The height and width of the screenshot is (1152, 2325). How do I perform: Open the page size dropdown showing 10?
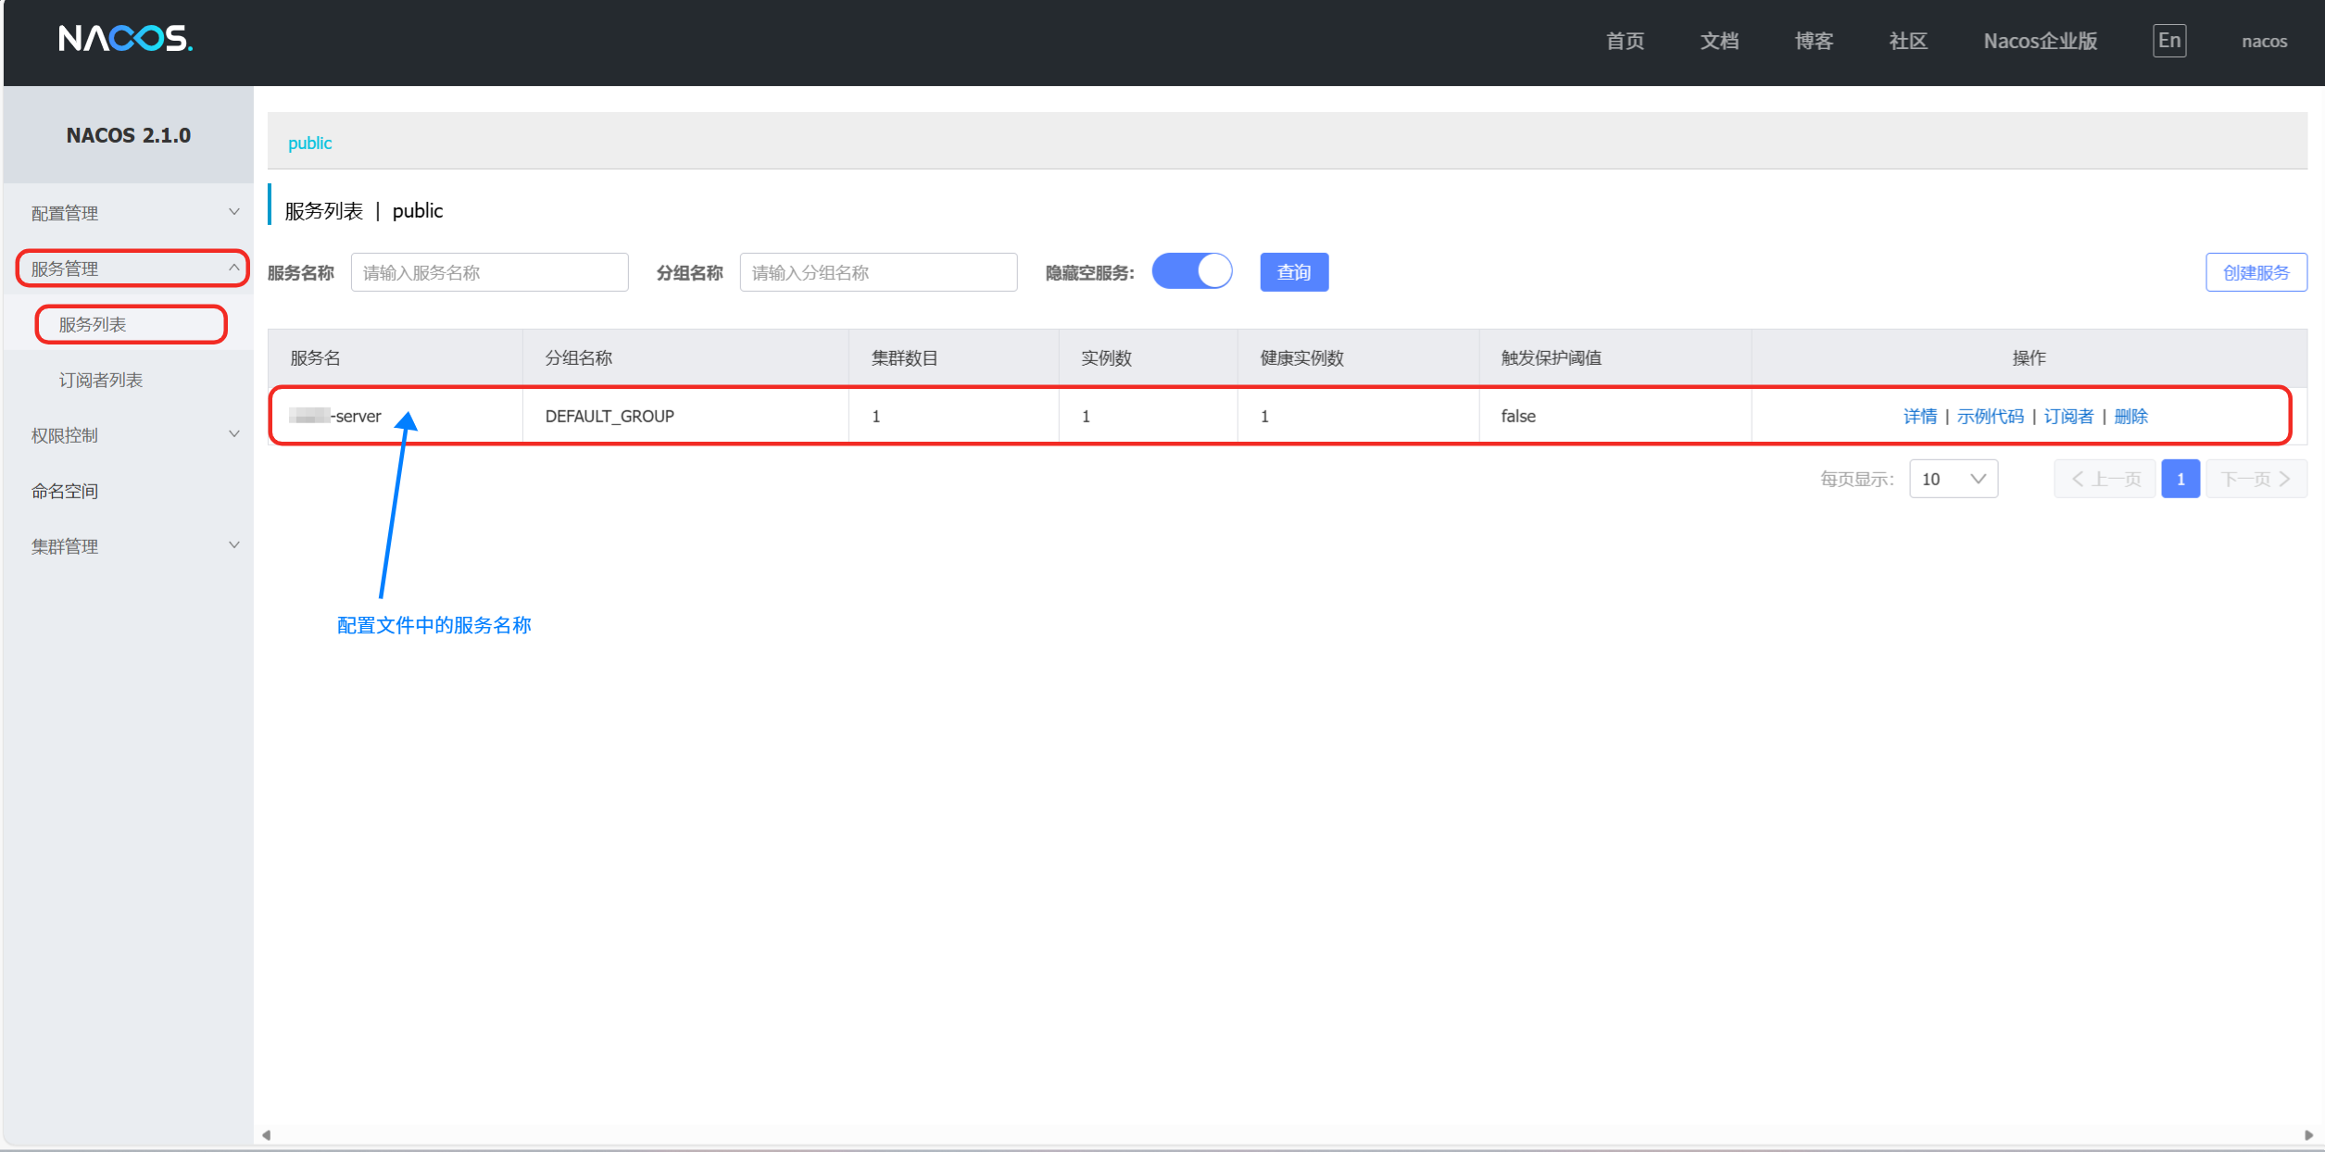(1953, 479)
